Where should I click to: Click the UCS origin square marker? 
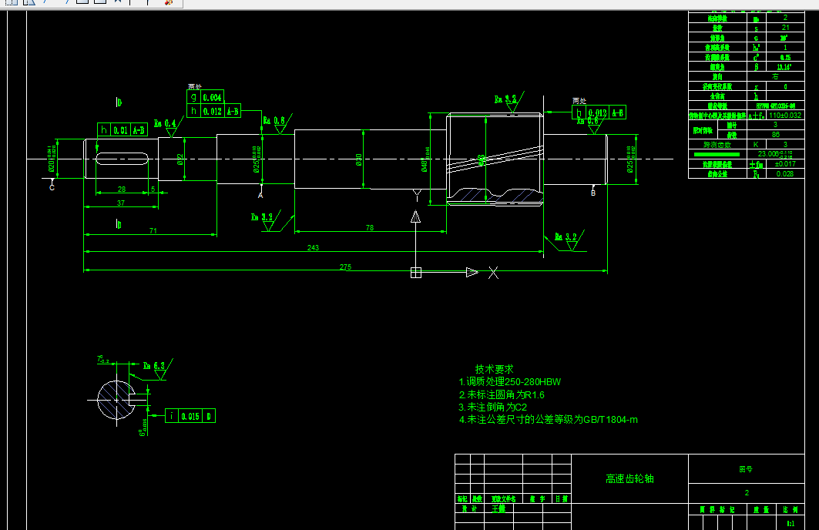416,273
